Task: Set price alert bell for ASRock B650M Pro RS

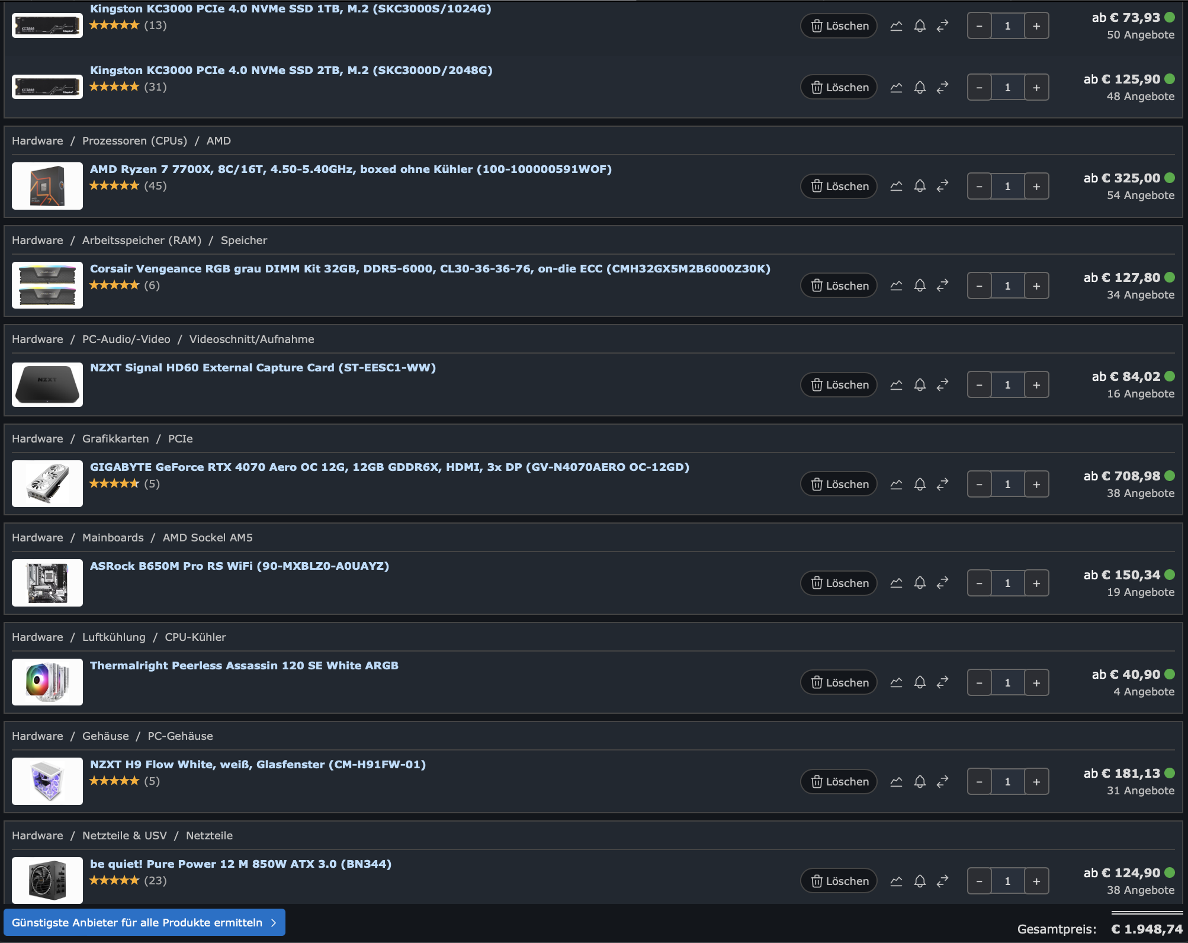Action: tap(920, 583)
